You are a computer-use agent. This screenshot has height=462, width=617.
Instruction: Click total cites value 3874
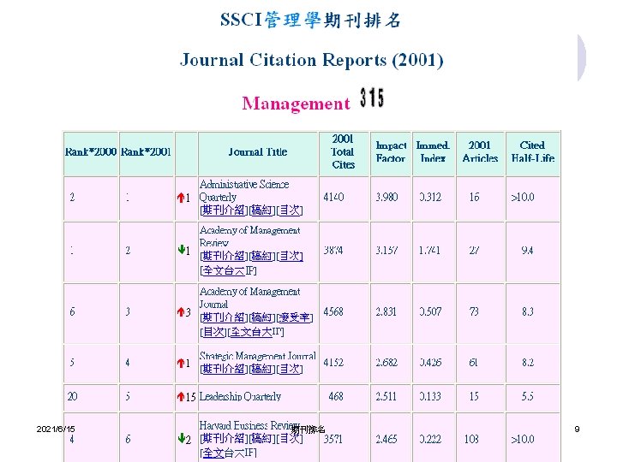click(x=333, y=250)
